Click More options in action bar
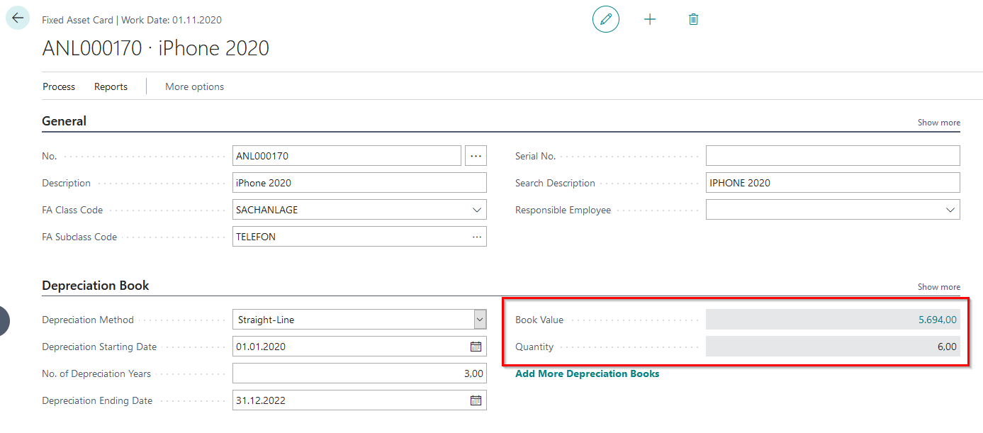The height and width of the screenshot is (433, 983). point(194,86)
